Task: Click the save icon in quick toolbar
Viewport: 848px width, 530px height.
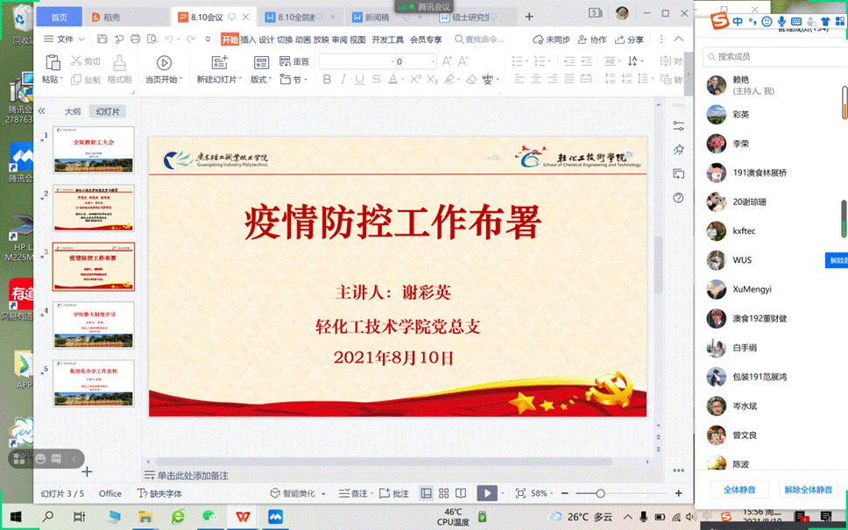Action: coord(102,39)
